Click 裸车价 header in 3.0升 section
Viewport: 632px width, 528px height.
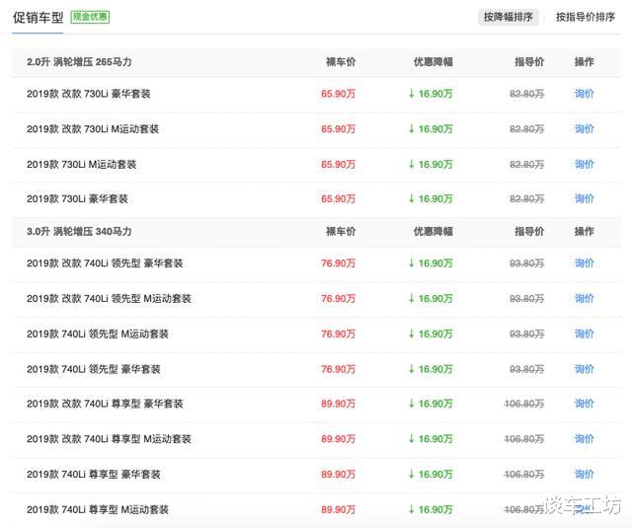click(x=341, y=231)
